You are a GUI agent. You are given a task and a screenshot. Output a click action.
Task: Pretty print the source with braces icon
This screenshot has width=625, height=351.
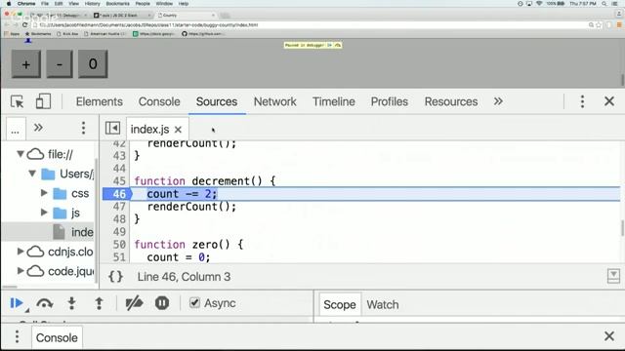point(115,277)
